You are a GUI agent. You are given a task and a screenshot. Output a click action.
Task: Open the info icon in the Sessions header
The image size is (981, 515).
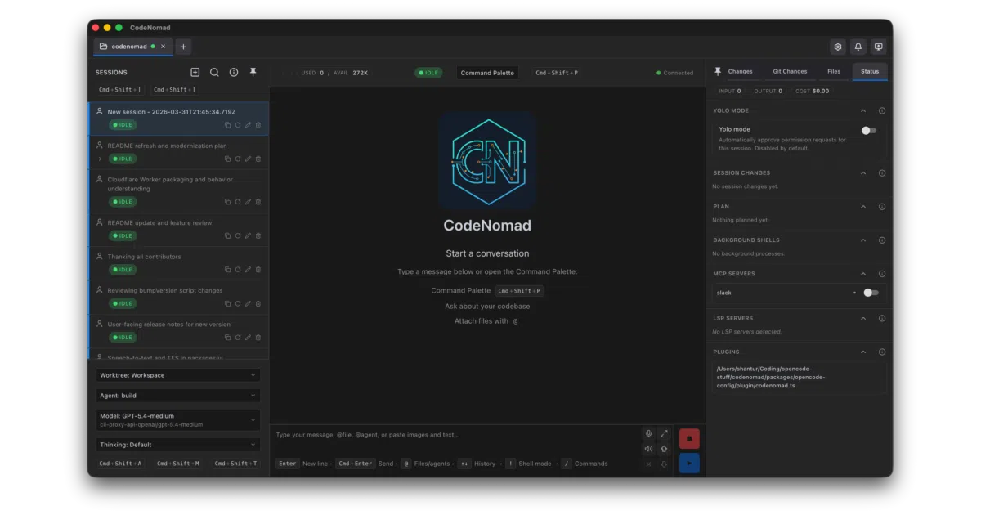click(x=234, y=73)
